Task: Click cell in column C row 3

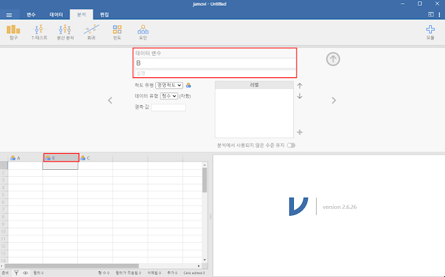Action: pos(95,180)
